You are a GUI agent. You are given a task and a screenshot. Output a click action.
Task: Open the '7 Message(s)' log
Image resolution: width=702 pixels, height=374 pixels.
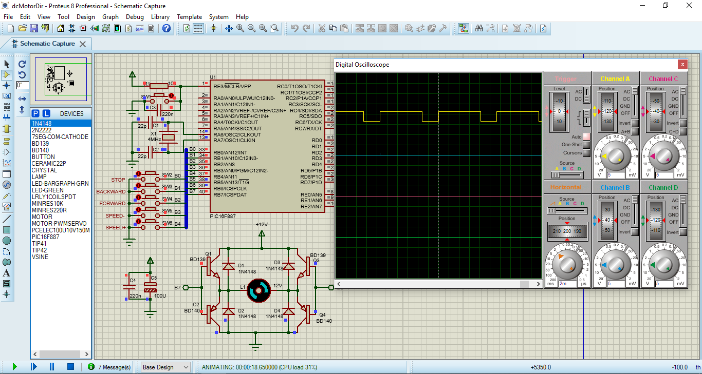point(109,367)
